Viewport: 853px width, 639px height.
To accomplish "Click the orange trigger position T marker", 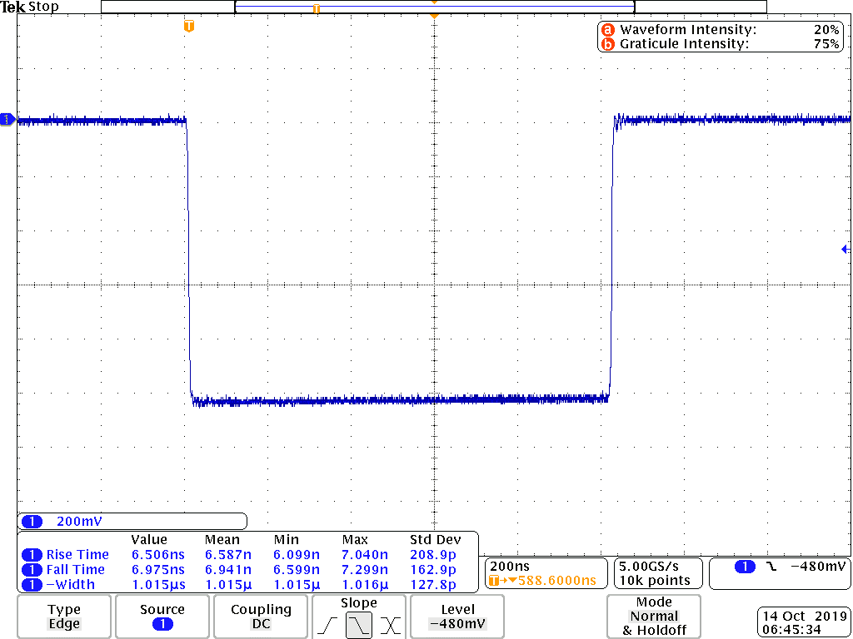I will pos(189,27).
